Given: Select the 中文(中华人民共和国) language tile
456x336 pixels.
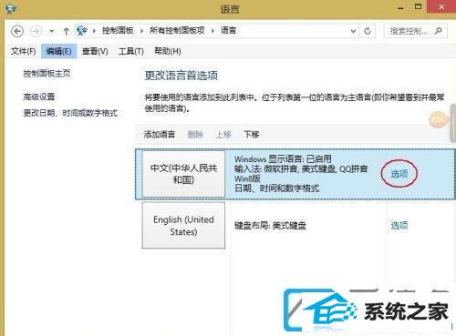Looking at the screenshot, I should (x=183, y=174).
